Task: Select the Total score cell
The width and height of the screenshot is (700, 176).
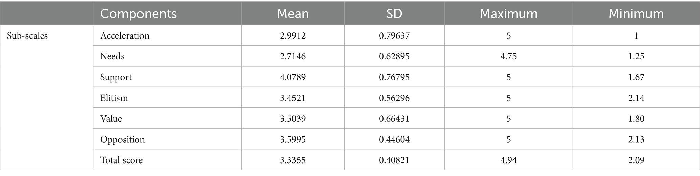Action: (122, 160)
